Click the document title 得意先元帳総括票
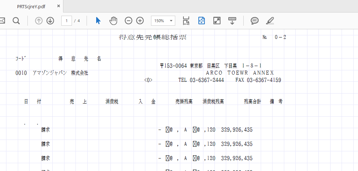 (152, 37)
